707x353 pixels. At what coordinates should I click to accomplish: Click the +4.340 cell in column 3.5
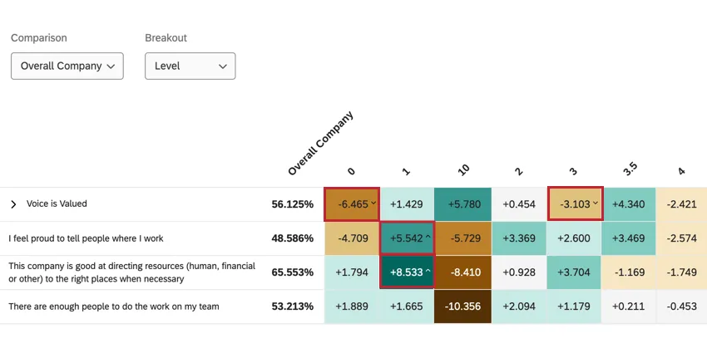point(630,204)
